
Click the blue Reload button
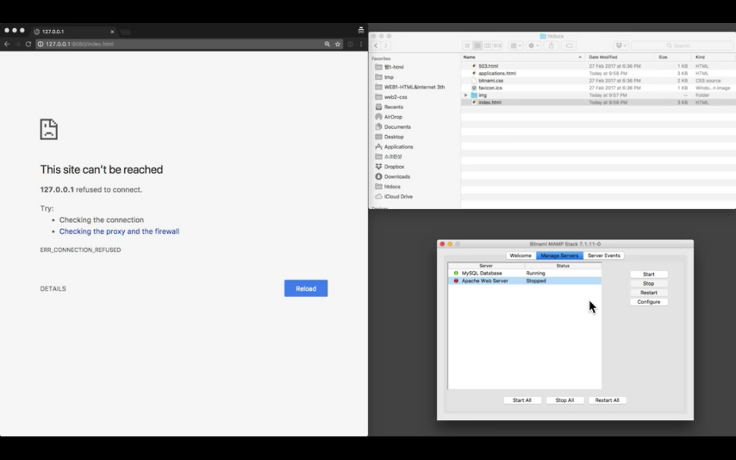click(306, 289)
